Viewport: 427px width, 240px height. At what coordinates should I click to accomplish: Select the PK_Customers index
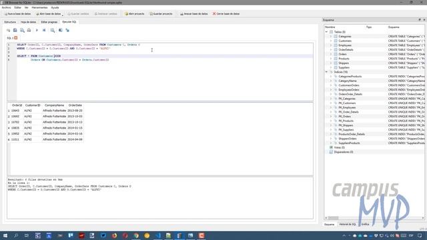pos(347,103)
